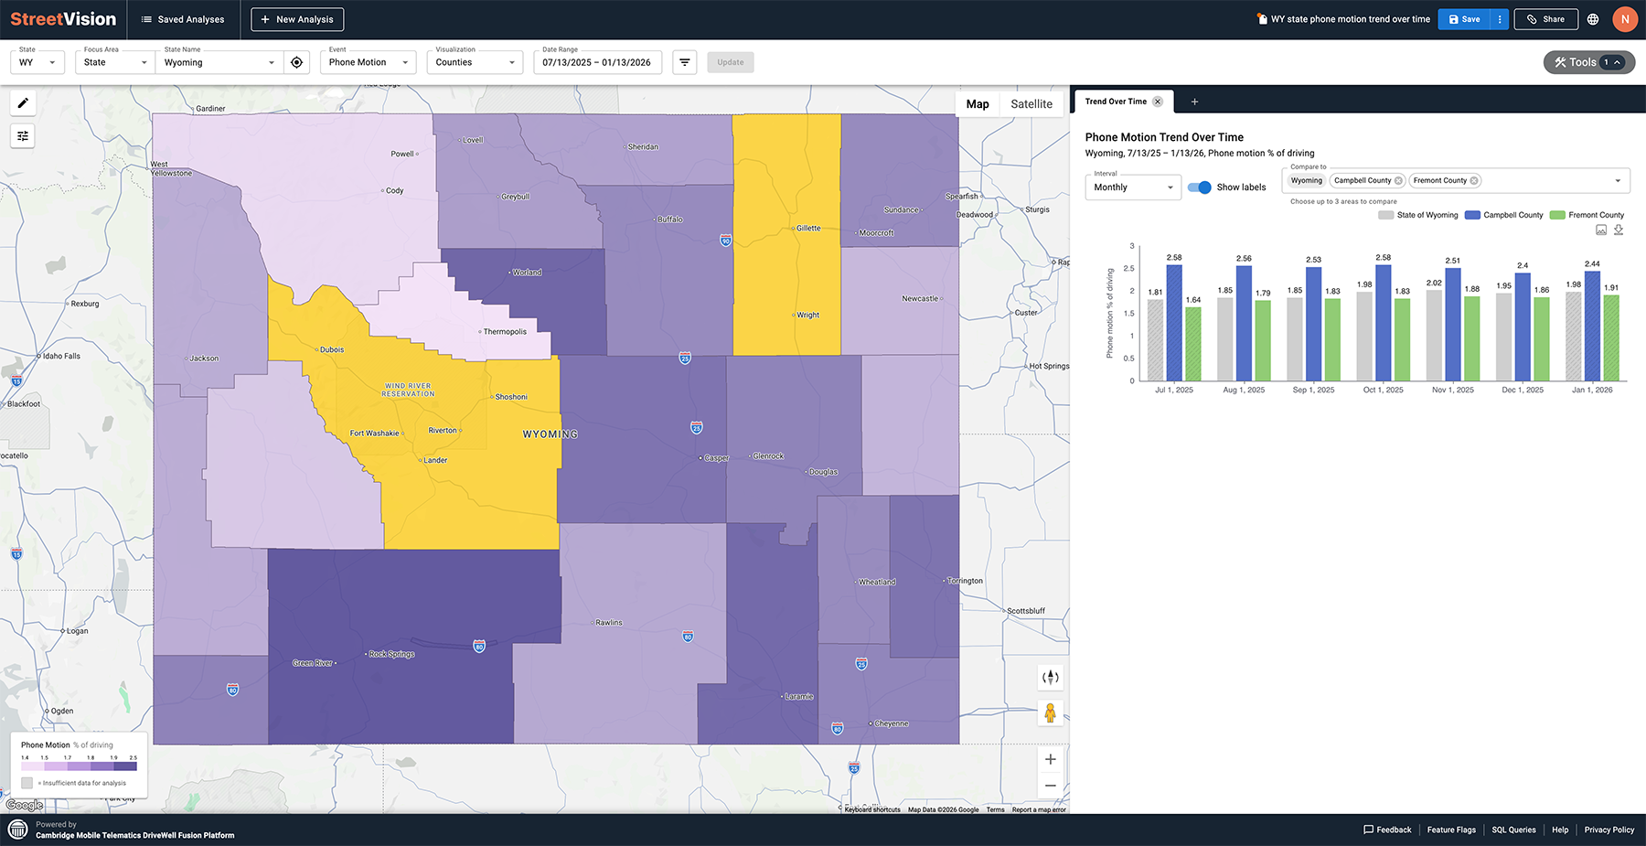This screenshot has height=846, width=1646.
Task: Switch to the Satellite map view
Action: click(1031, 103)
